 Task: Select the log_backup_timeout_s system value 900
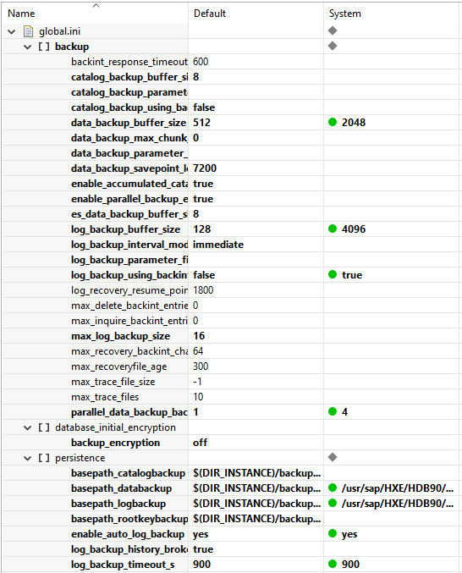pos(350,565)
